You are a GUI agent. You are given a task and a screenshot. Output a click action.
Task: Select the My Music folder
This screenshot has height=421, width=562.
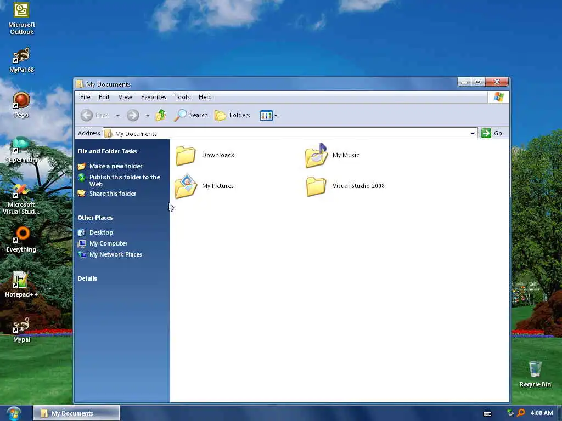click(x=332, y=155)
